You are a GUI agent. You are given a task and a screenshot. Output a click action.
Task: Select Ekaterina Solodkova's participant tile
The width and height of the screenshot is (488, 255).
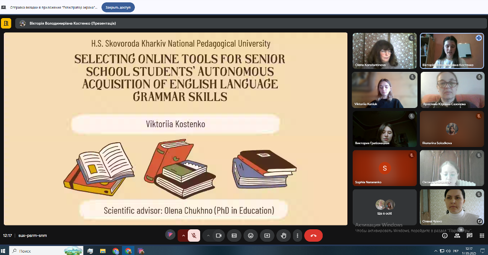point(452,129)
